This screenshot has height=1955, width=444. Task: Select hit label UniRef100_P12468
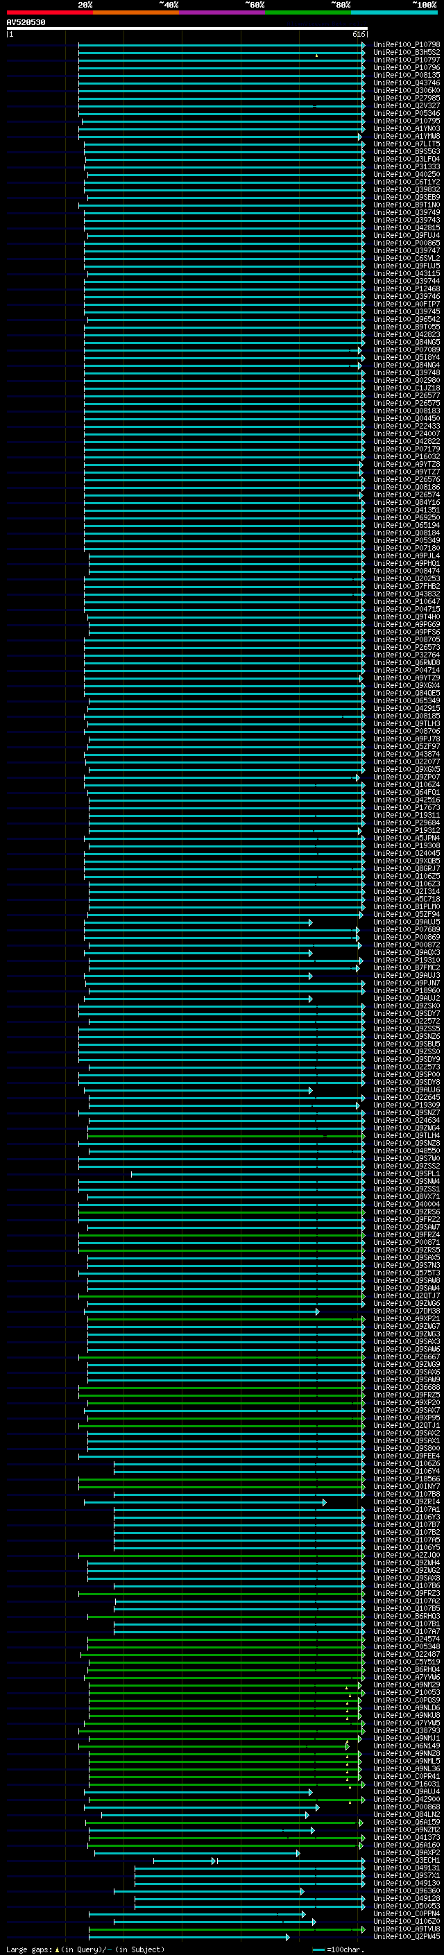point(406,289)
